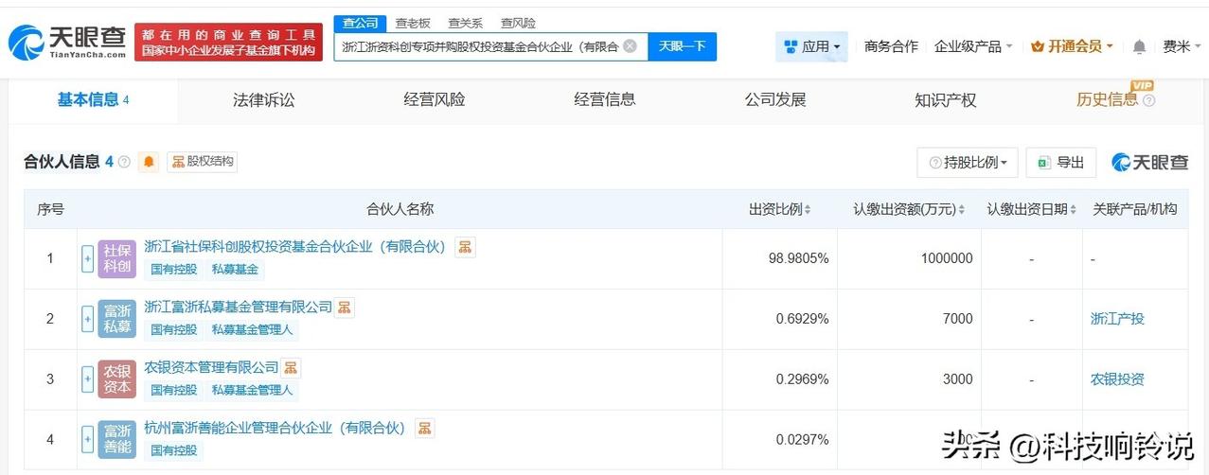Expand row 2 富浙私募 with plus toggle

coord(88,319)
